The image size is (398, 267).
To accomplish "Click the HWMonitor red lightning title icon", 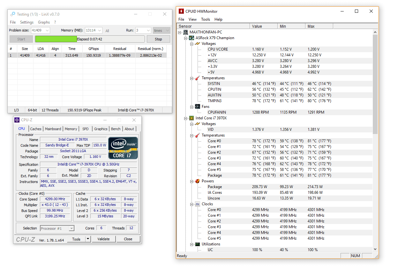I will (181, 11).
